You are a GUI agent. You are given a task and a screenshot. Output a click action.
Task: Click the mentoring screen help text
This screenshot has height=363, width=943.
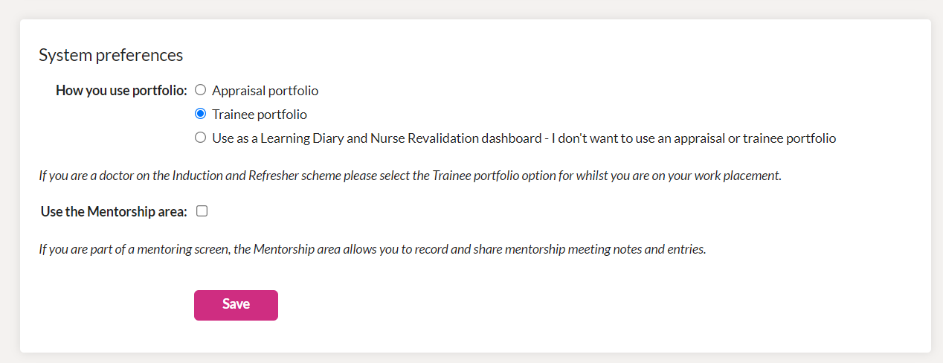(372, 249)
